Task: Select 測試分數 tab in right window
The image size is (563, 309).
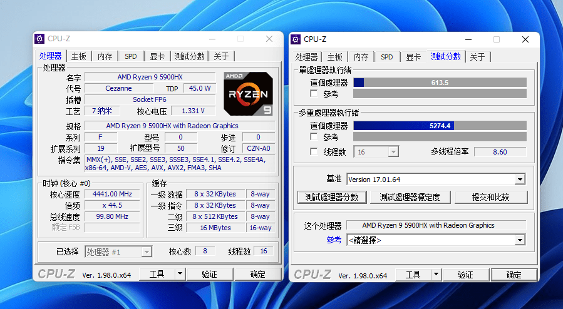Action: click(445, 56)
